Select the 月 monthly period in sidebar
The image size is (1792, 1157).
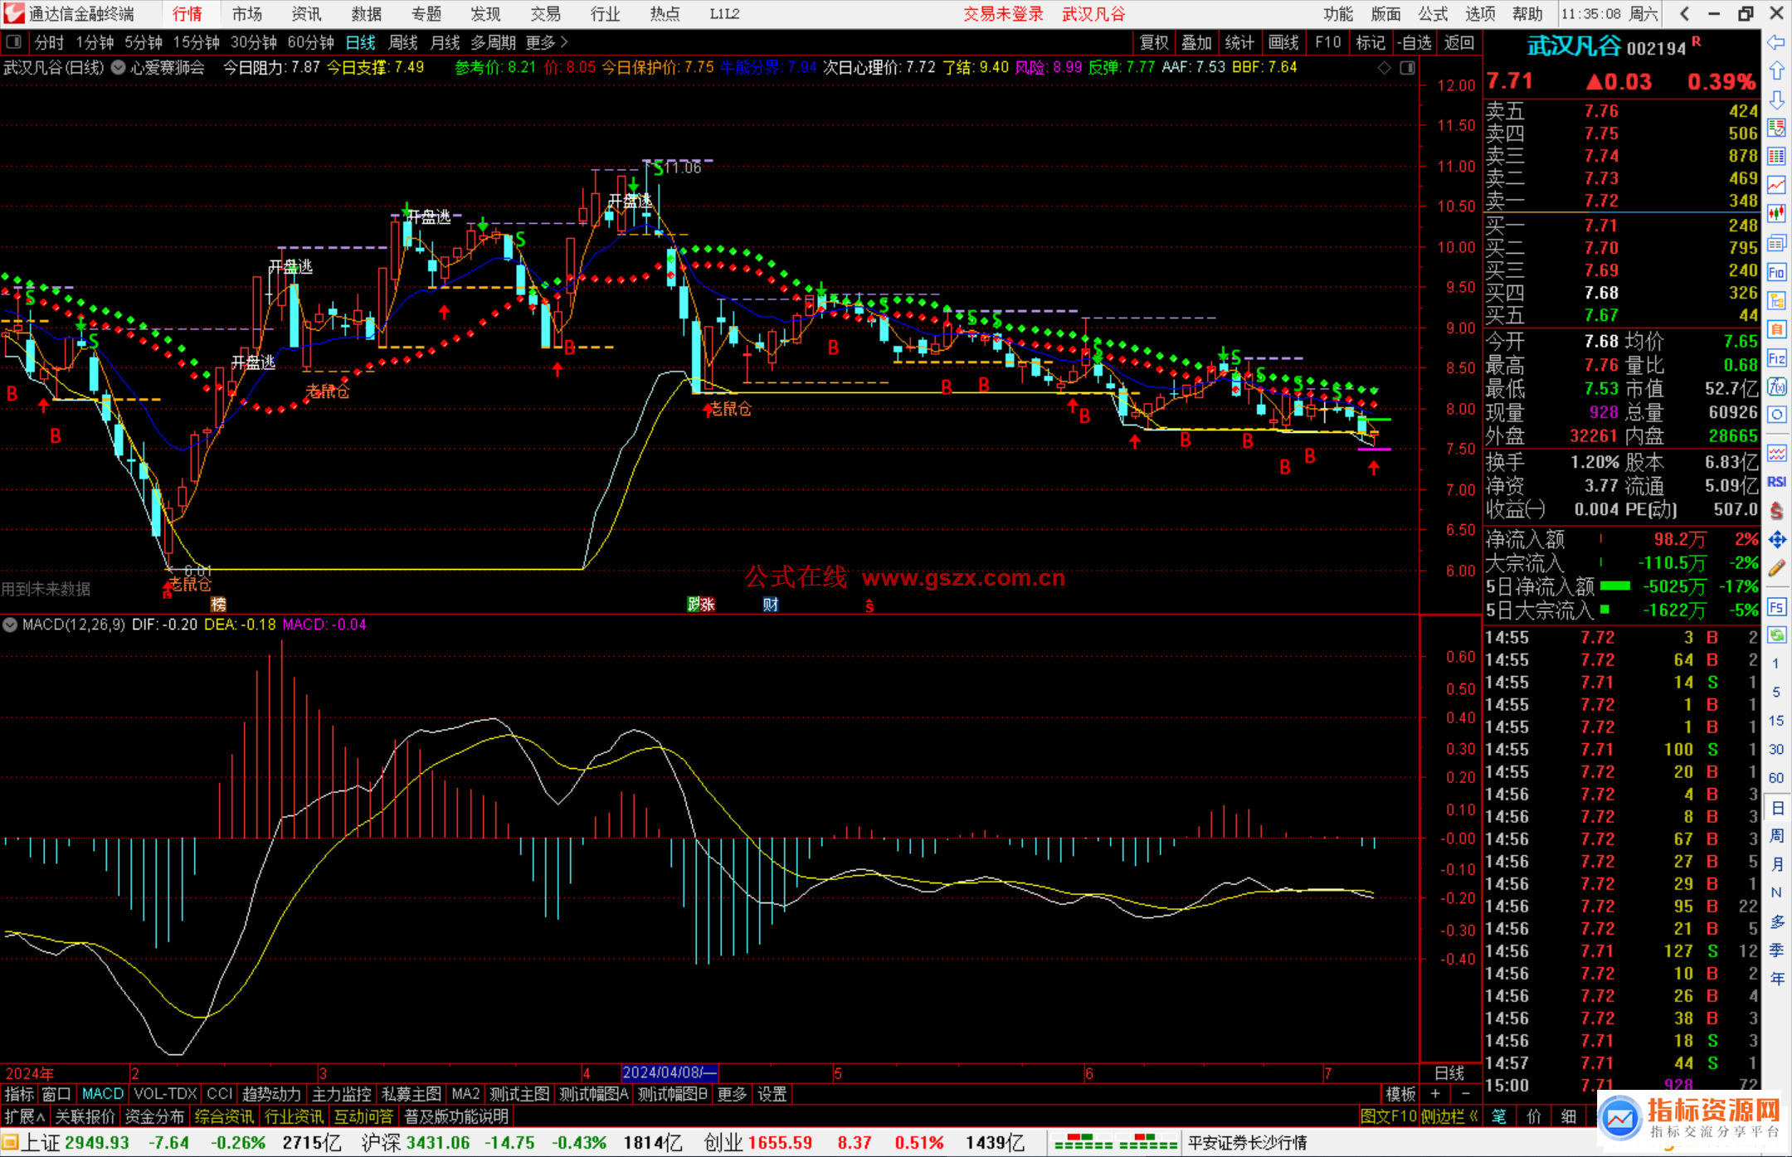(x=1776, y=864)
